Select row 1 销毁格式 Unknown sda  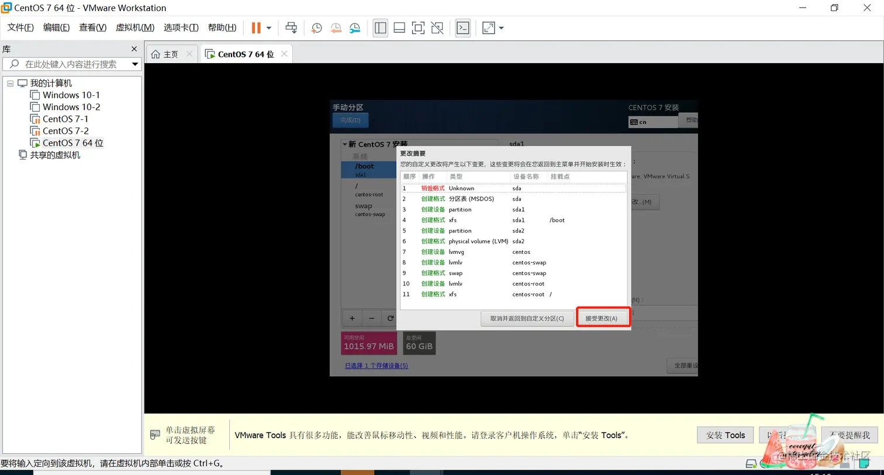click(513, 188)
